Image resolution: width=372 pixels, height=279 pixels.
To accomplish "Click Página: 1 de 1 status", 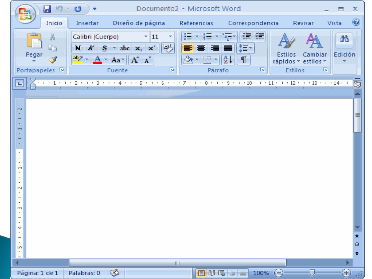I will pyautogui.click(x=37, y=273).
